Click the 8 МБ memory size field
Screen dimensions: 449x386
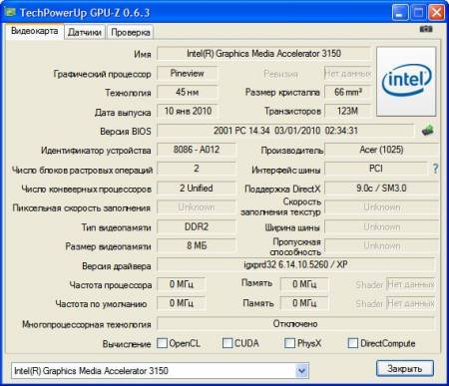pos(197,245)
